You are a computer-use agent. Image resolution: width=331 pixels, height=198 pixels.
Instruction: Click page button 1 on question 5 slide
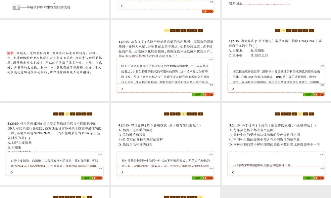click(277, 114)
